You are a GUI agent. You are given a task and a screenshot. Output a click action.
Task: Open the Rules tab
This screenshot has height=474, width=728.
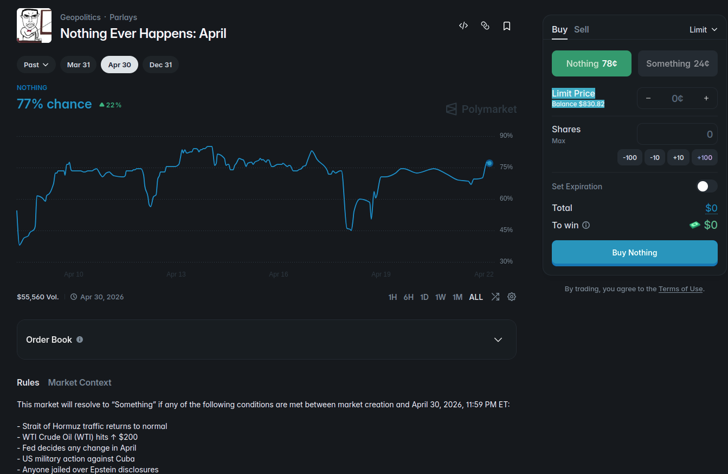click(x=28, y=382)
